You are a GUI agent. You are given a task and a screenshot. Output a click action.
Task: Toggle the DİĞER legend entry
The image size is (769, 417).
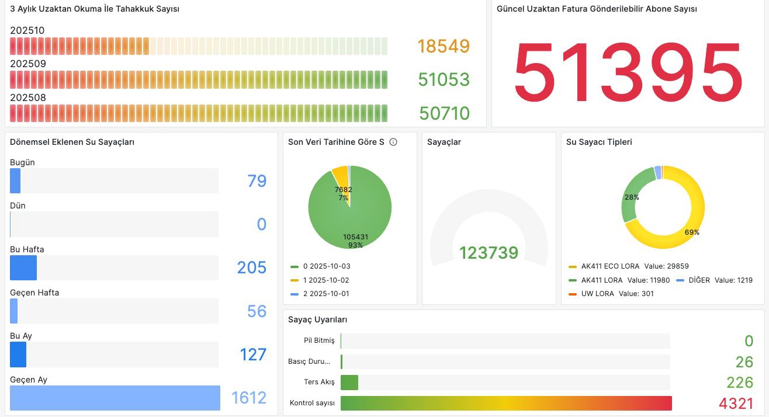(x=699, y=280)
